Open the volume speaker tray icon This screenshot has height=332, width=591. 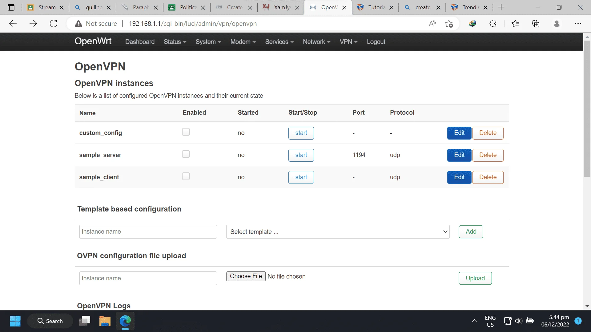tap(518, 321)
